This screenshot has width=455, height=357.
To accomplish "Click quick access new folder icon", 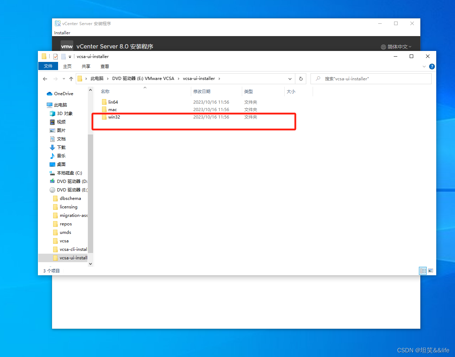I will 64,57.
